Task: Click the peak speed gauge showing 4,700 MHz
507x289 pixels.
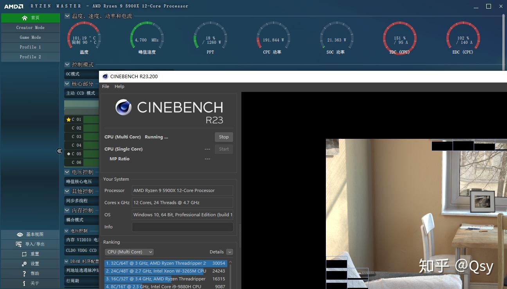Action: point(147,38)
